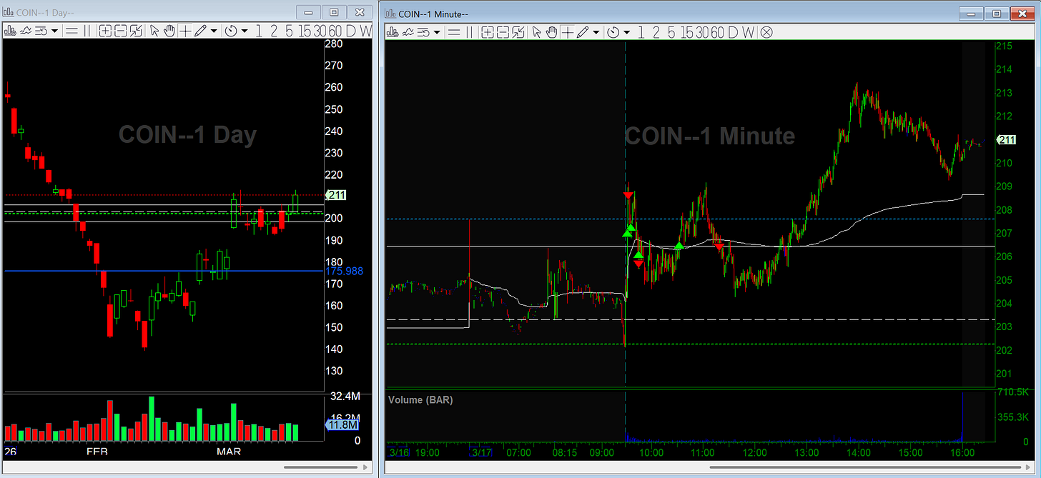Screen dimensions: 1041x478
Task: Expand pencil tool dropdown arrow in COIN 1 Minute toolbar
Action: [596, 32]
